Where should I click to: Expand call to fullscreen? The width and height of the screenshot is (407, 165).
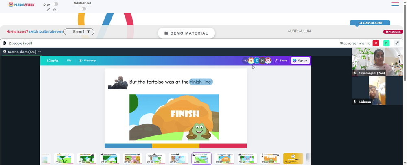tap(397, 43)
